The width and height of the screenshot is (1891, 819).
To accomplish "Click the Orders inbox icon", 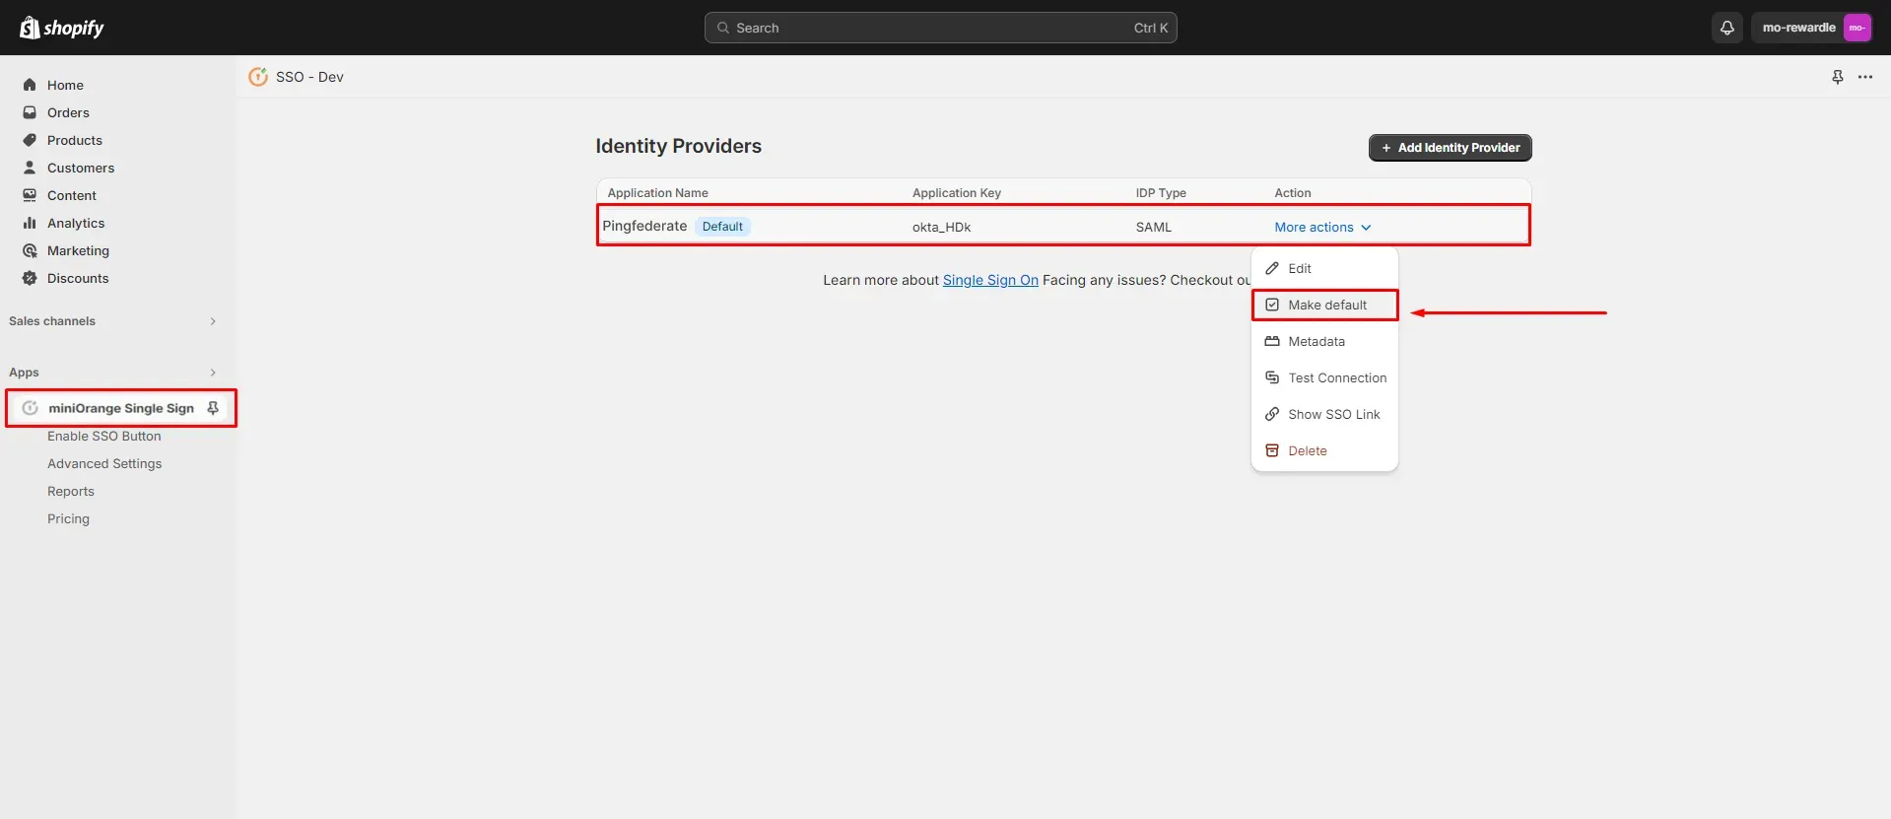I will coord(30,112).
